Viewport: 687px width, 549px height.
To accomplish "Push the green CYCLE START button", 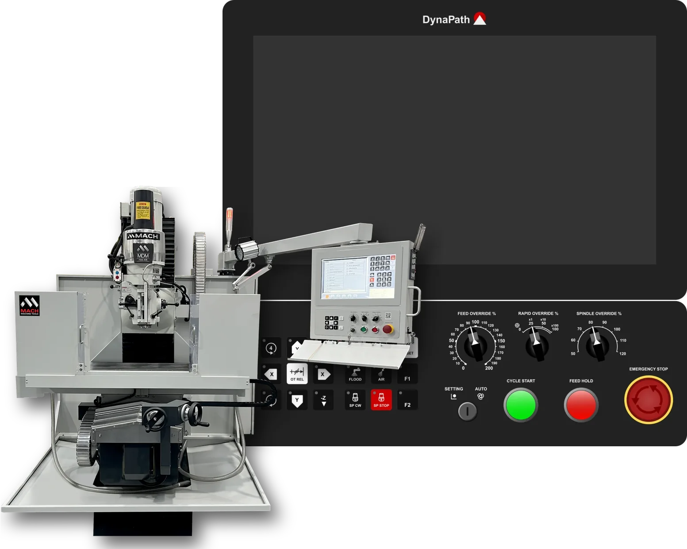I will click(x=521, y=405).
